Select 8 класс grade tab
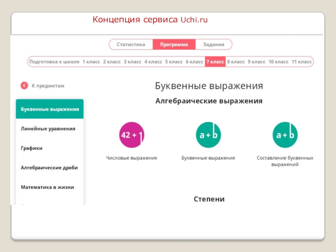 pos(236,62)
